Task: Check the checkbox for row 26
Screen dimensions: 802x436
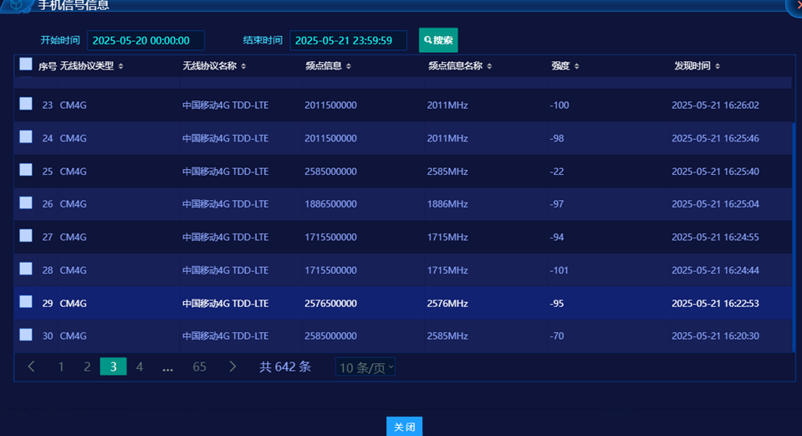Action: (26, 203)
